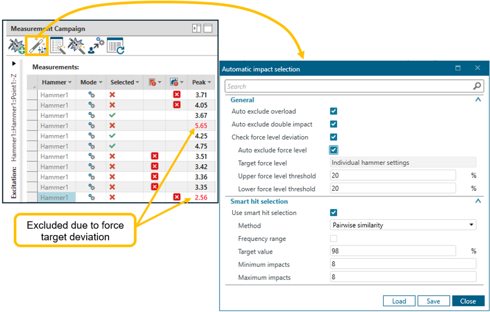Uncheck Auto exclude double impact
The image size is (490, 312).
tap(334, 124)
